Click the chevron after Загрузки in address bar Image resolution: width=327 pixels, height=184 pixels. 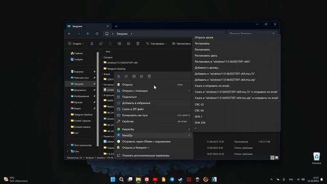coord(132,34)
